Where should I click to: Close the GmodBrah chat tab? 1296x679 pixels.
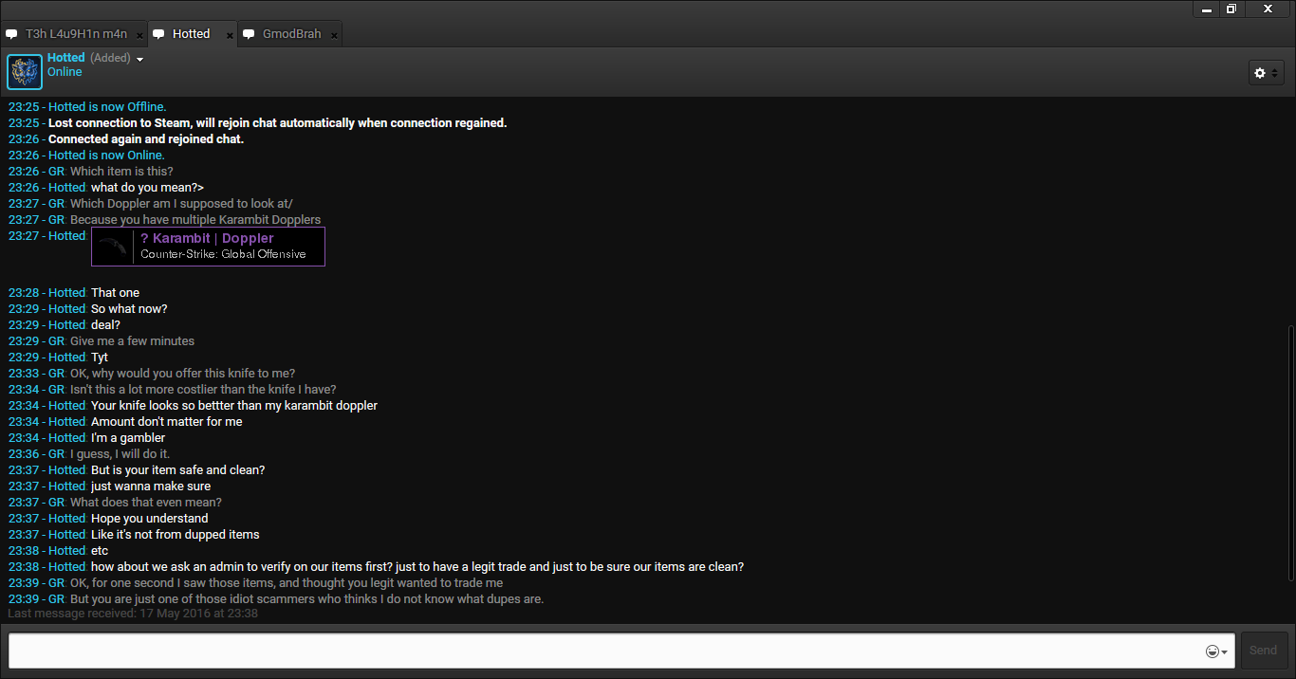pos(334,35)
